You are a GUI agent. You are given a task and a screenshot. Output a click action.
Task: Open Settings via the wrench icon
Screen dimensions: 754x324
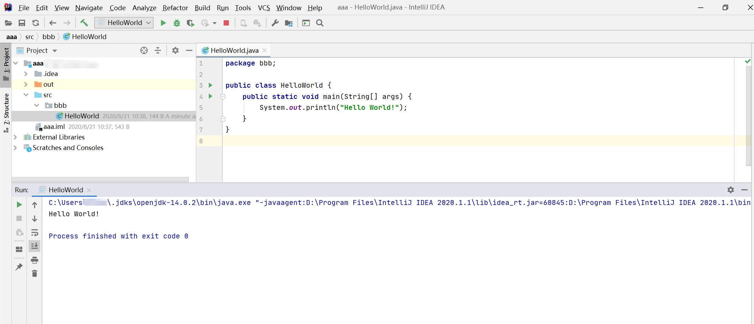(275, 23)
